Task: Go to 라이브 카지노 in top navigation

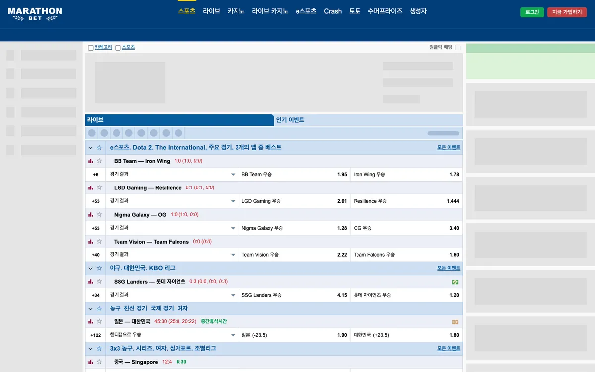Action: click(x=270, y=11)
